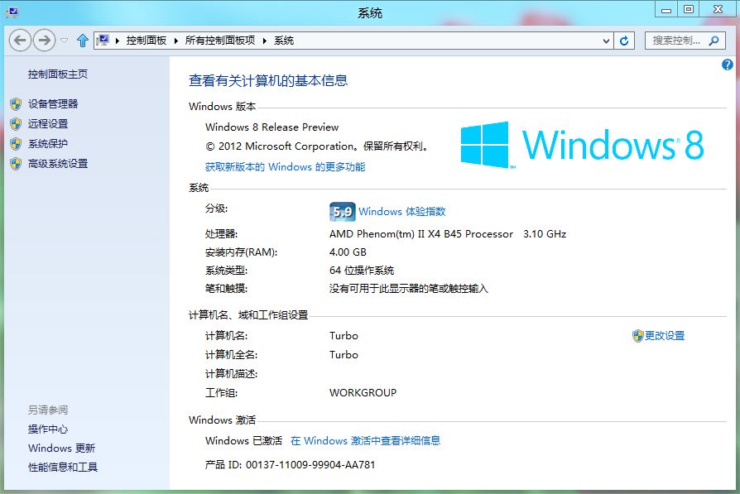
Task: Maximize the 系统 window
Action: [x=689, y=9]
